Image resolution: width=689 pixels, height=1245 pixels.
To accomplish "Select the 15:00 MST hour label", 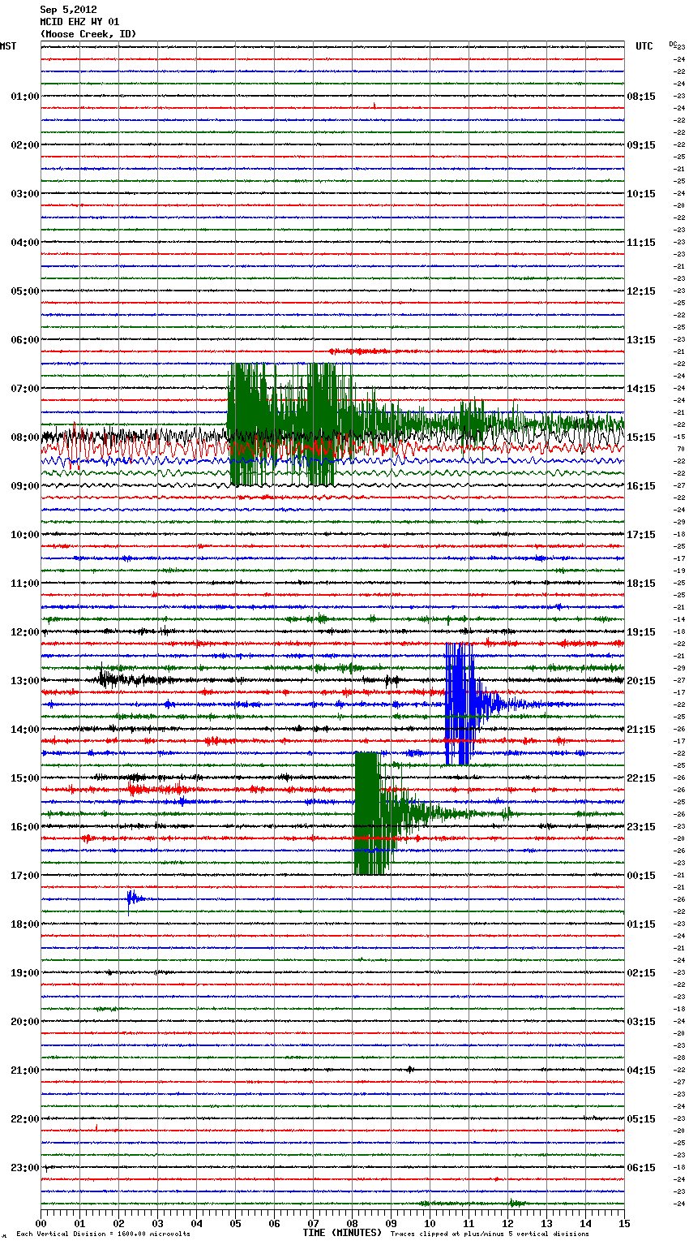I will 25,778.
